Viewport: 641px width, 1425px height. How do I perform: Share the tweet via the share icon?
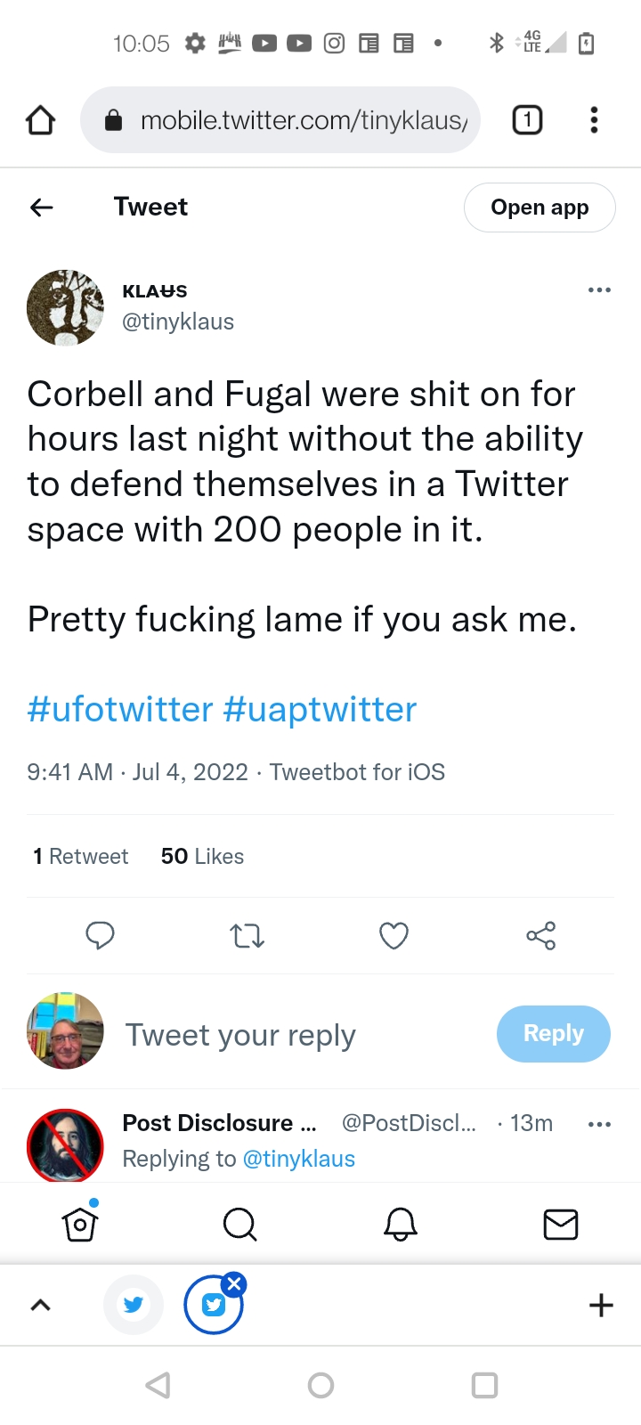pos(540,936)
